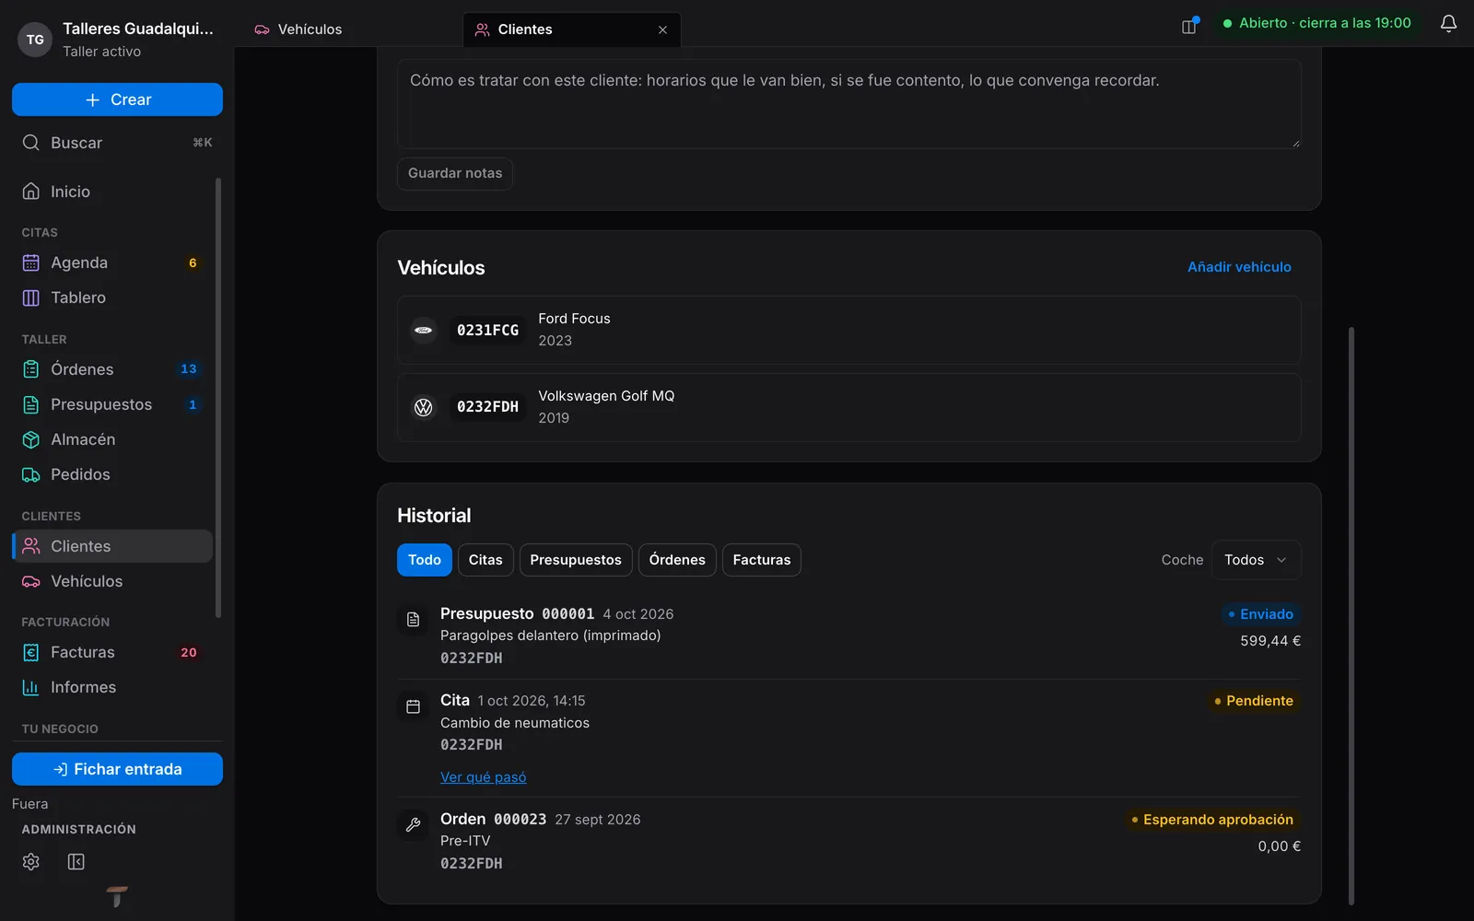The height and width of the screenshot is (921, 1474).
Task: Click the 599,44 € amount
Action: pyautogui.click(x=1270, y=641)
